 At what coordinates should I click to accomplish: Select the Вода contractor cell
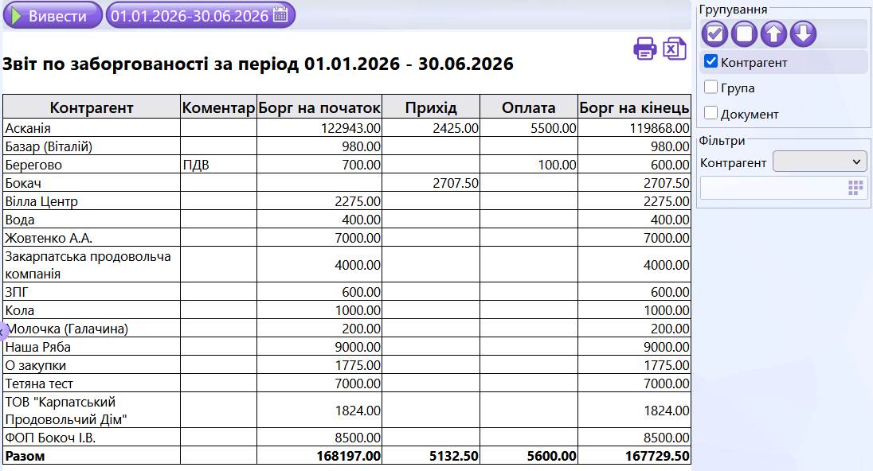click(x=92, y=220)
